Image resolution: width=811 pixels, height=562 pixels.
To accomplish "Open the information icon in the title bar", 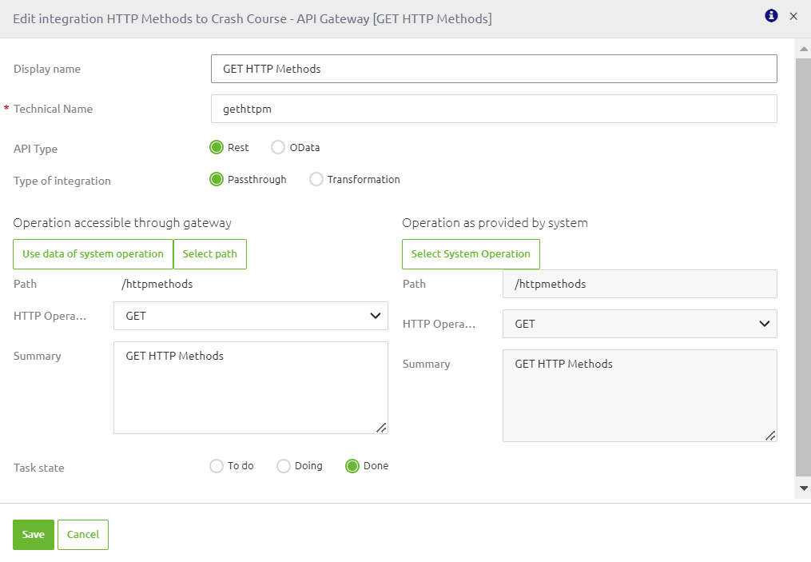I will 770,15.
